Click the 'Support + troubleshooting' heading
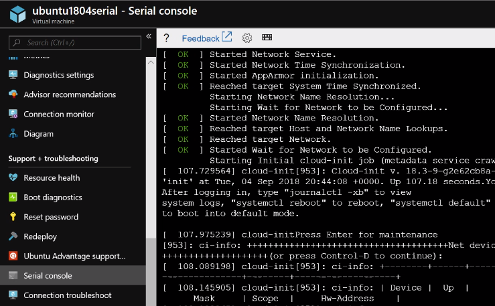495x306 pixels. click(x=53, y=159)
